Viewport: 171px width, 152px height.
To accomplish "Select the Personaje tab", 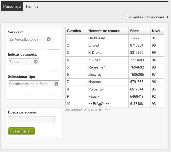I will pos(12,6).
